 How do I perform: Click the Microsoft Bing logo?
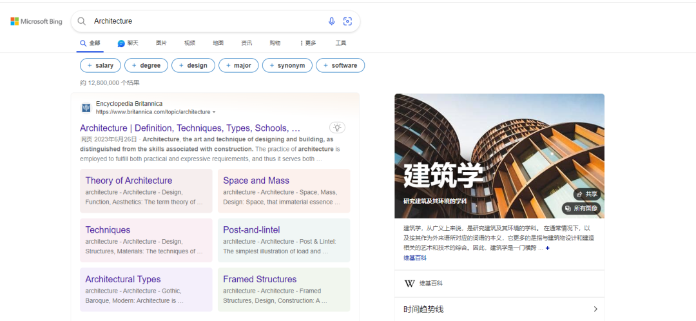[36, 21]
